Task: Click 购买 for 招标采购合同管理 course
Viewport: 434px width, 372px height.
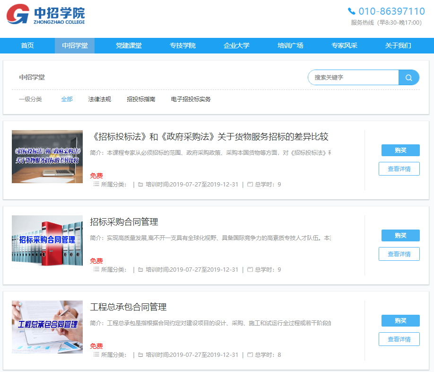Action: click(400, 236)
